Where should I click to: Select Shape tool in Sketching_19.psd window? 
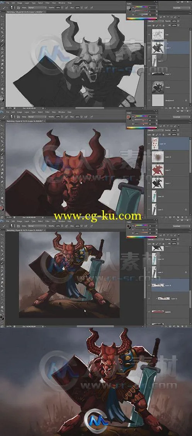(2, 302)
